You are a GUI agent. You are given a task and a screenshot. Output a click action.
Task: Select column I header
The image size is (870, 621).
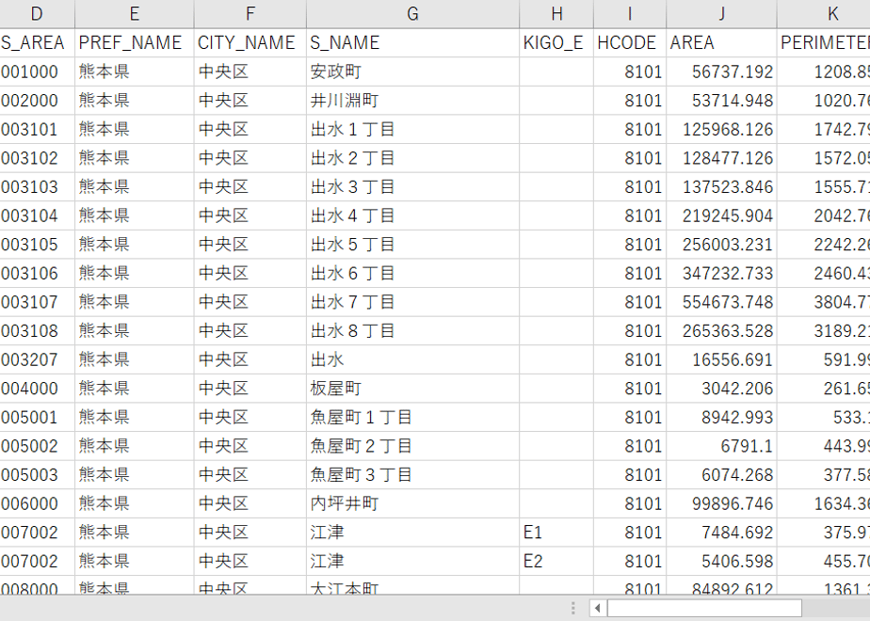[x=630, y=14]
